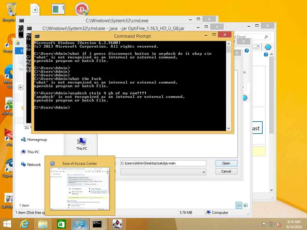Bring the OptiFine cmd.exe window title forward
This screenshot has height=230, width=307.
tap(113, 28)
